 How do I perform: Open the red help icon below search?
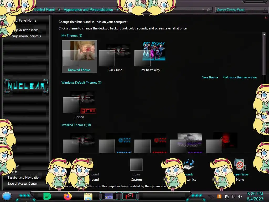[266, 17]
